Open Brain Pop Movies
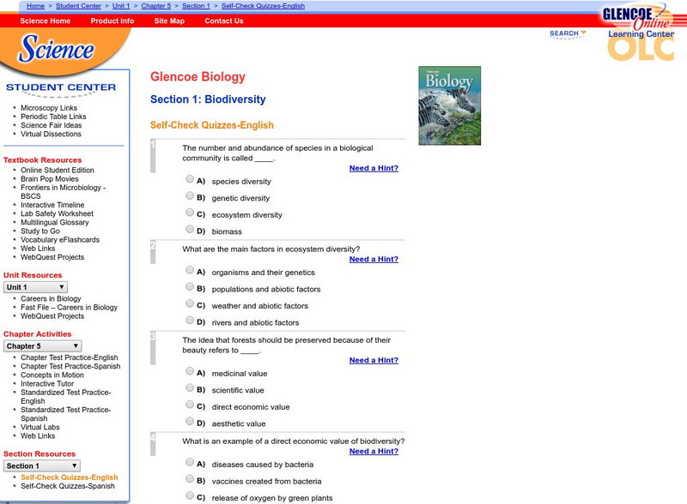687x504 pixels. click(50, 178)
